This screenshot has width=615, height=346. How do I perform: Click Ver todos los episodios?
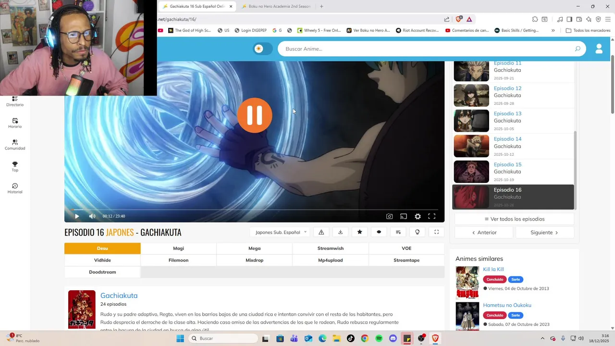point(514,219)
